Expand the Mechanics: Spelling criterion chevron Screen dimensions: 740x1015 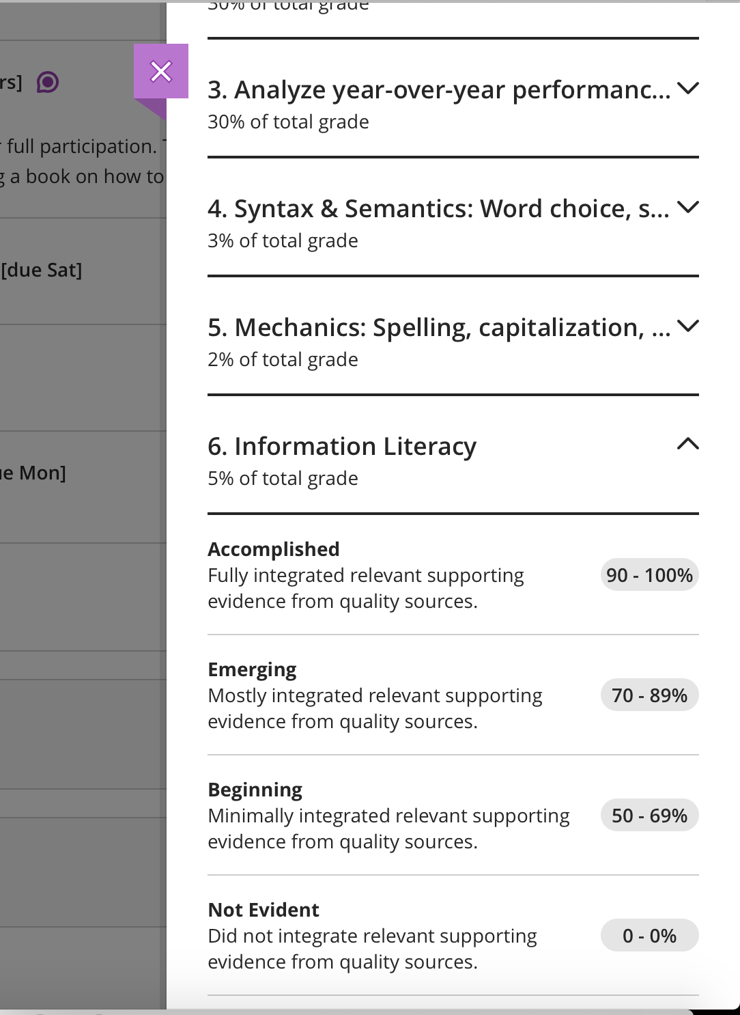click(x=688, y=326)
